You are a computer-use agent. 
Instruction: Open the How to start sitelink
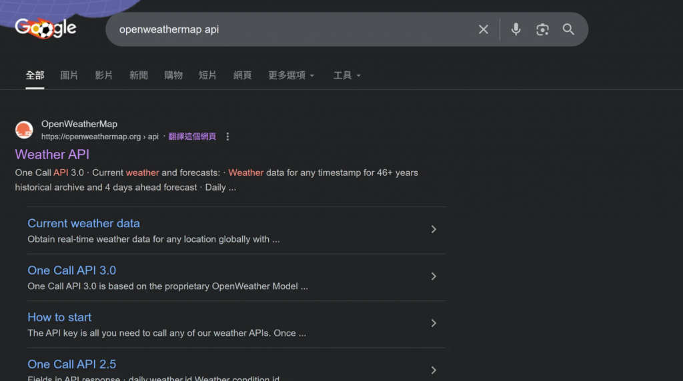click(x=59, y=317)
